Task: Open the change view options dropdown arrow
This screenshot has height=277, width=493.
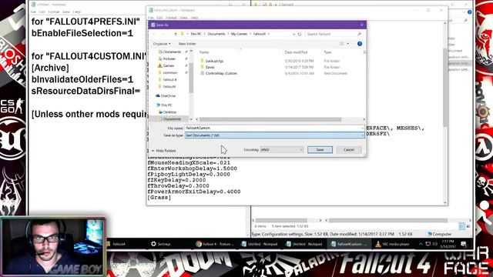Action: tap(347, 44)
